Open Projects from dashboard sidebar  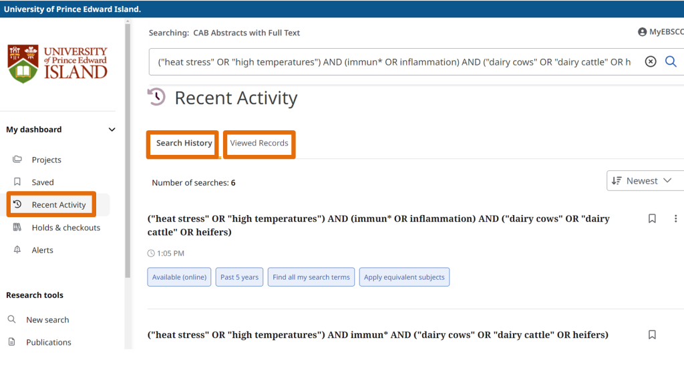point(46,160)
